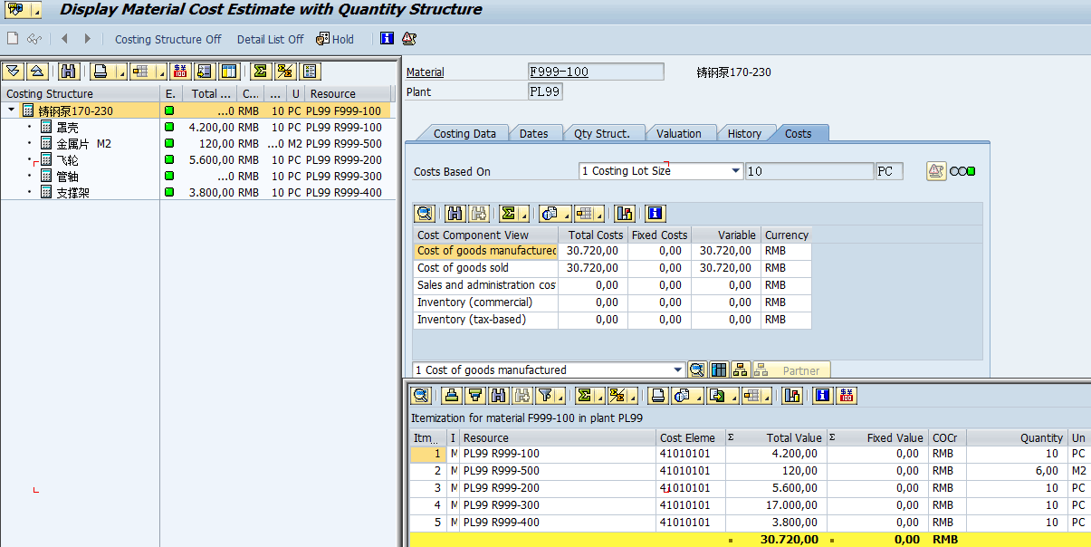Open Filter dropdown arrow in itemization toolbar
This screenshot has width=1091, height=547.
[x=560, y=395]
